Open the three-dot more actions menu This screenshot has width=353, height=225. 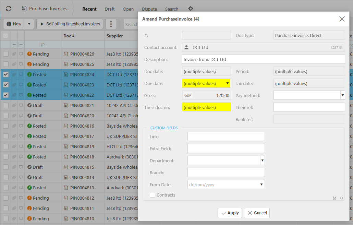point(111,24)
